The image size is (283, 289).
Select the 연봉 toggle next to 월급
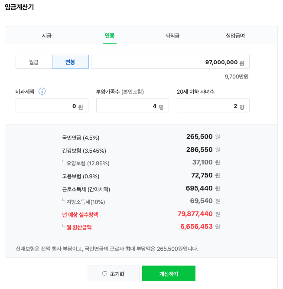[x=70, y=62]
